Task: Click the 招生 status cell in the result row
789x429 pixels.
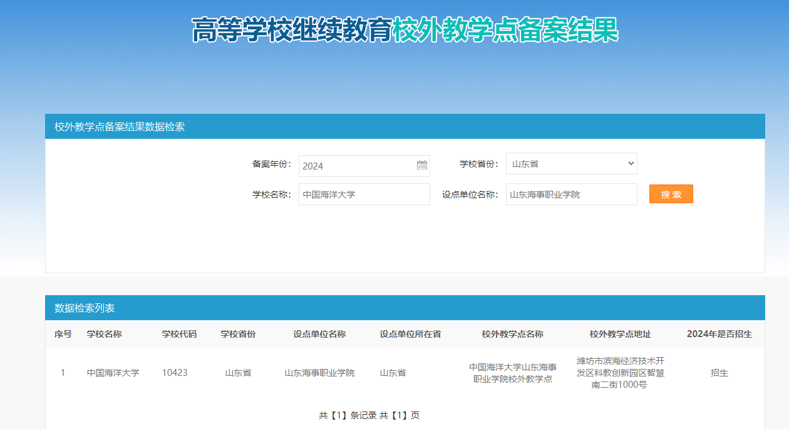Action: click(719, 373)
